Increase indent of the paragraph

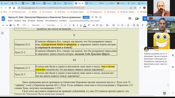(138, 25)
